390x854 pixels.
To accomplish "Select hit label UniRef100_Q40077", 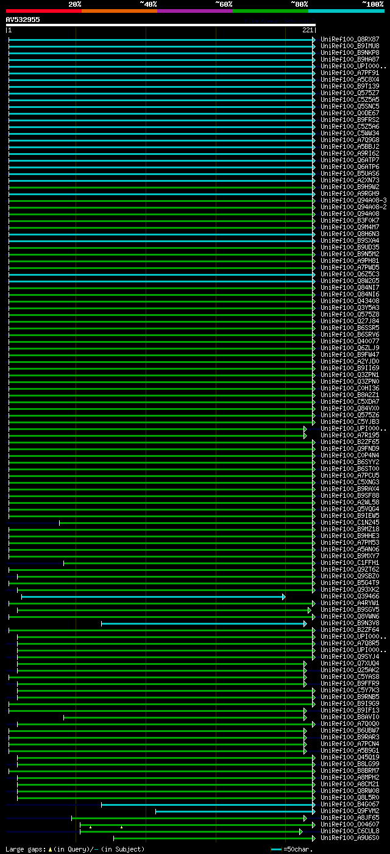I will (x=350, y=341).
